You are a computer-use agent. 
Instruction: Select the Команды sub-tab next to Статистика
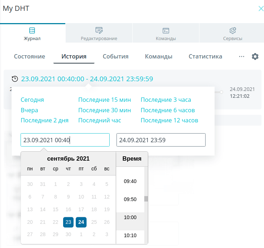(159, 56)
